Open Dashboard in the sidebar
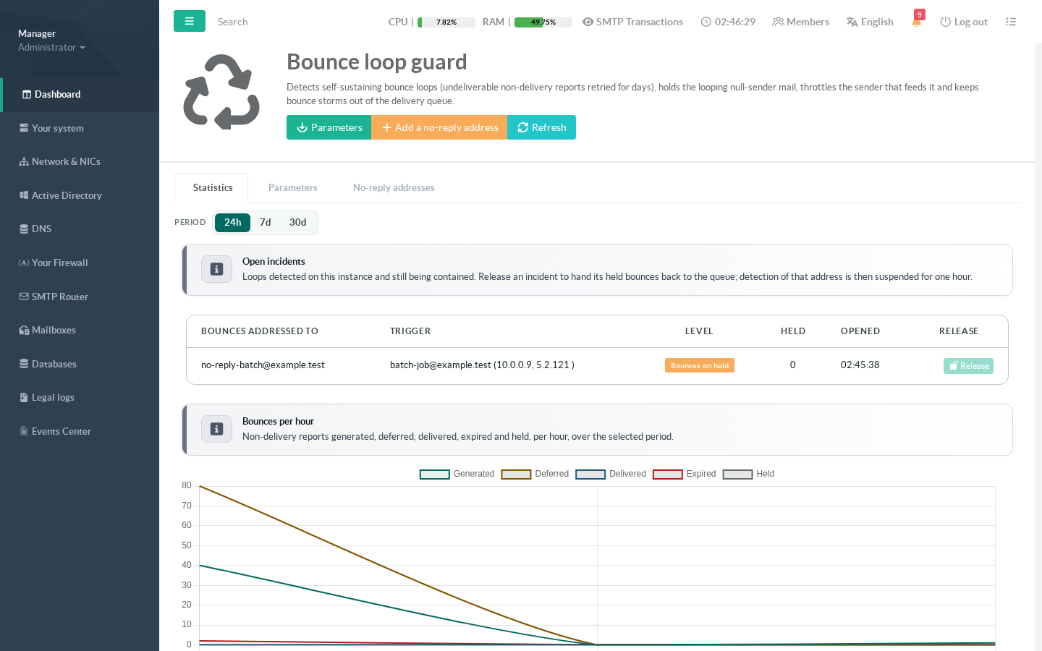Screen dimensions: 1042x651 (80, 95)
